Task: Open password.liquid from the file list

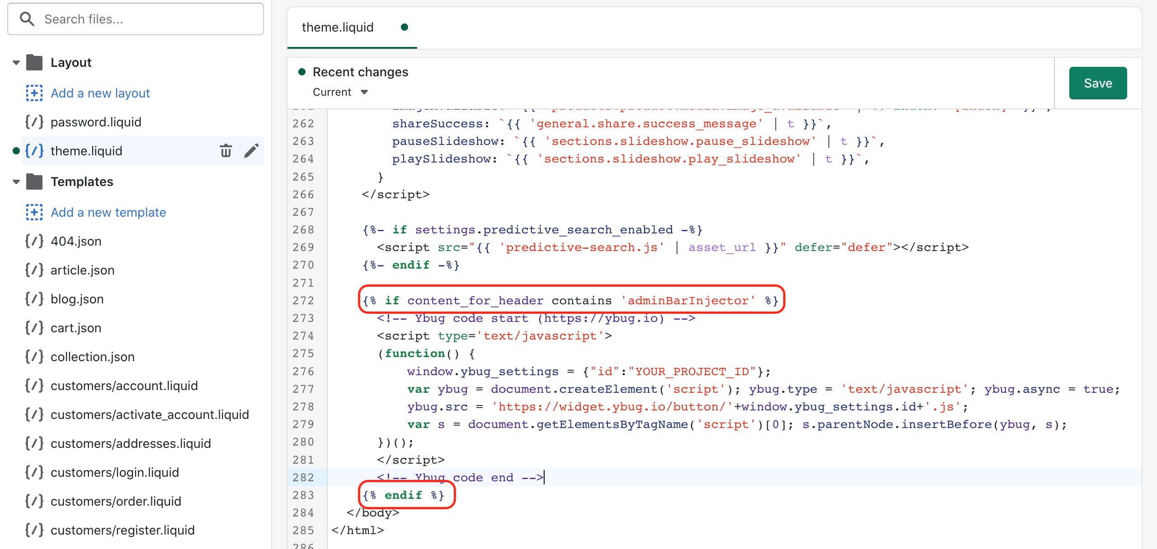Action: click(x=96, y=122)
